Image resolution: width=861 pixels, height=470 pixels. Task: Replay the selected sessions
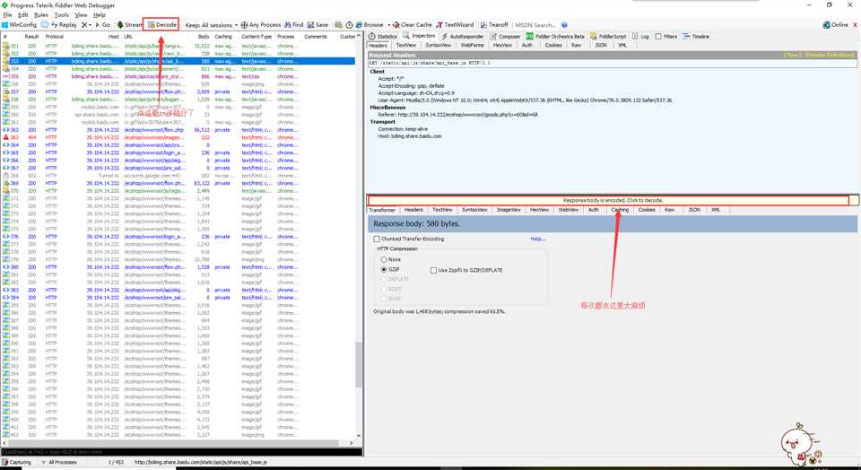(65, 25)
